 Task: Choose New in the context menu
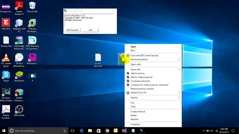(153, 51)
